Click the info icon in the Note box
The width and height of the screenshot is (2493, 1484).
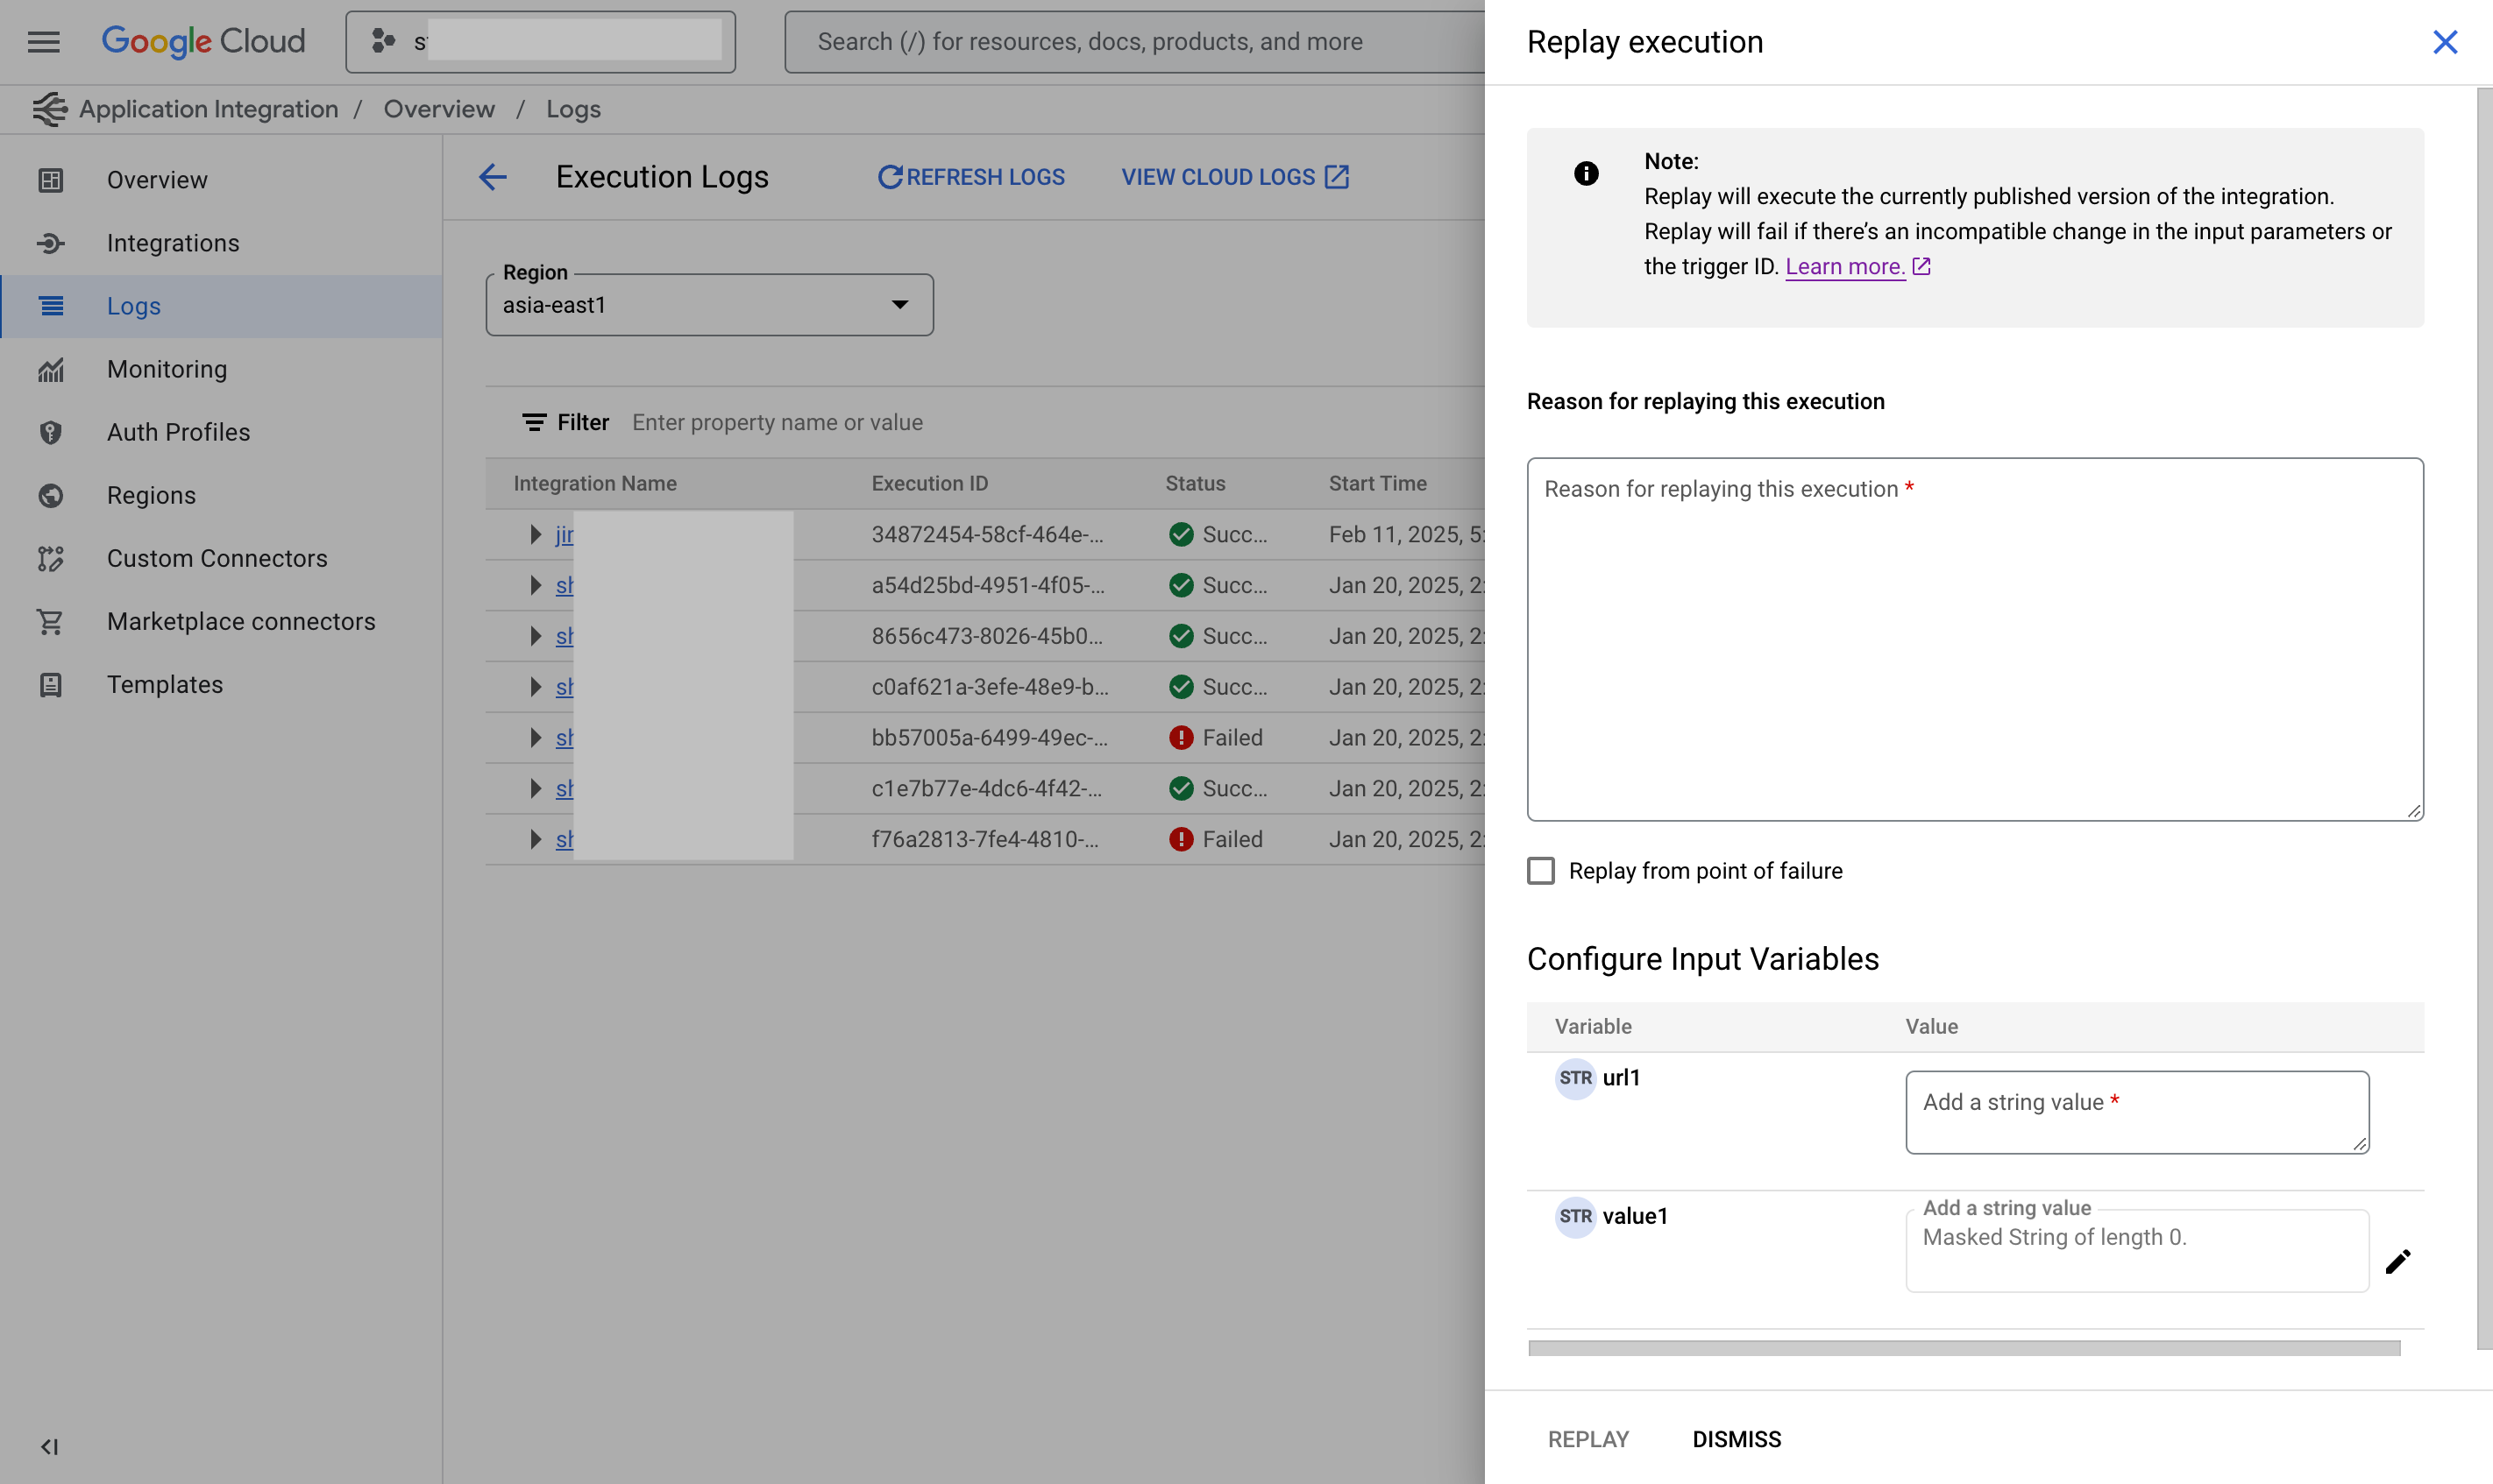click(1586, 174)
